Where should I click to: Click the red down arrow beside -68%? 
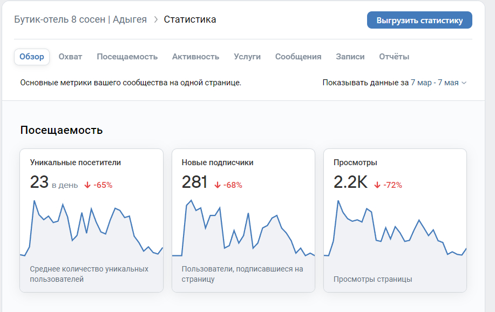(x=218, y=185)
